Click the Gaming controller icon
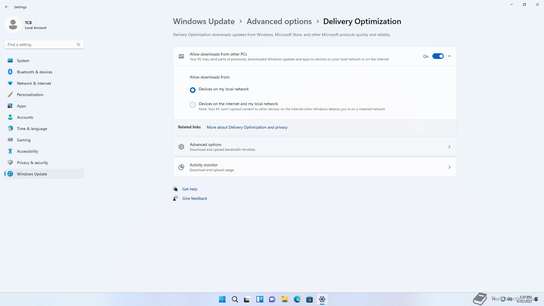 coord(10,140)
